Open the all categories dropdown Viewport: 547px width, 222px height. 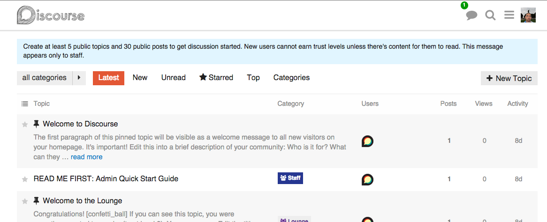tap(44, 78)
